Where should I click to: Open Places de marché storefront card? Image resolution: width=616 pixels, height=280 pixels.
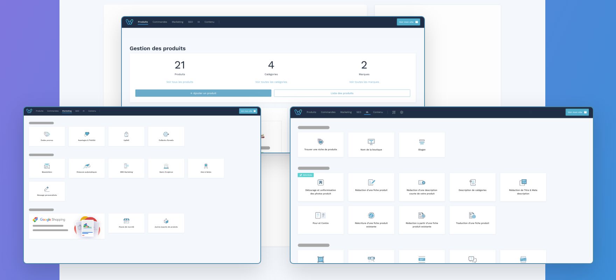pyautogui.click(x=126, y=223)
